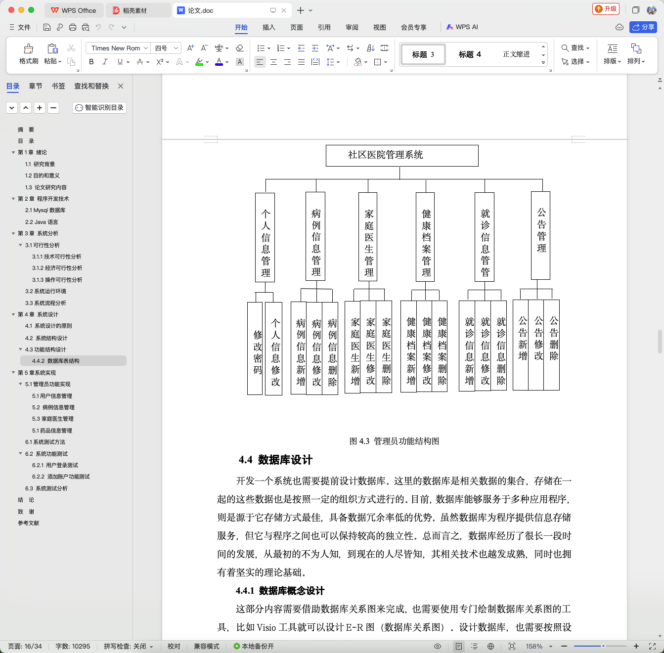Open the font name dropdown Times New Roman
The height and width of the screenshot is (653, 664).
[x=118, y=48]
